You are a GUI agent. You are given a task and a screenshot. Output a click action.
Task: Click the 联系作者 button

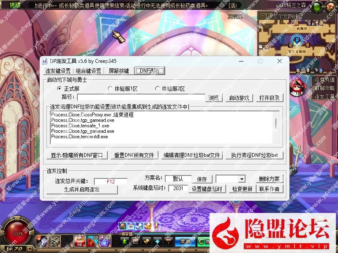coord(270,189)
